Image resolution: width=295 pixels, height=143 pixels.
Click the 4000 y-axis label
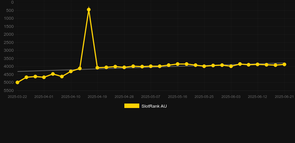click(x=9, y=66)
